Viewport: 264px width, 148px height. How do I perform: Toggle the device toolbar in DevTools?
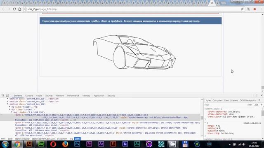pos(7,95)
